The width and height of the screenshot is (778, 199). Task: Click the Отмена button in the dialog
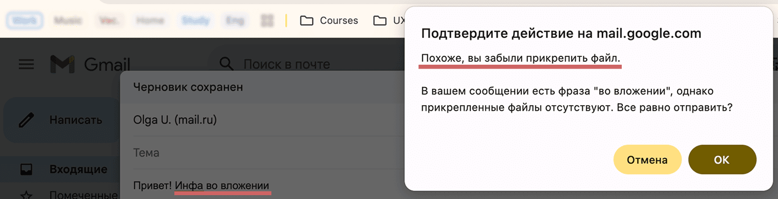coord(647,160)
